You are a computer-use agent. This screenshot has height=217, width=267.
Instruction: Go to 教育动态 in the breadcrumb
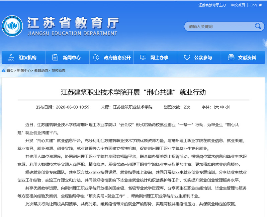pos(41,71)
